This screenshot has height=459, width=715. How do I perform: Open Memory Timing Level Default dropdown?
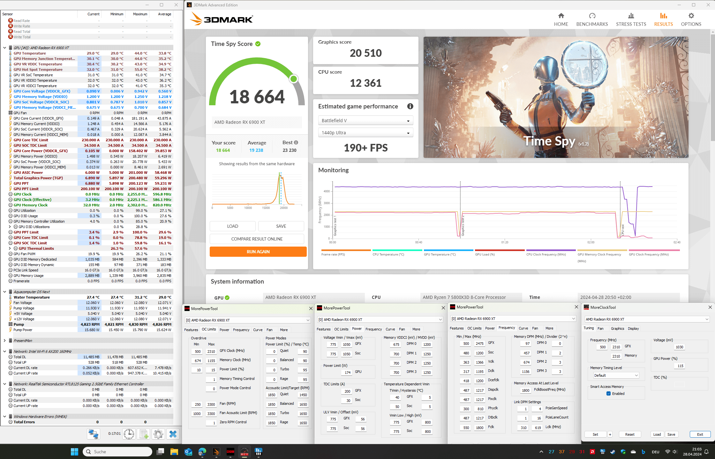[x=616, y=375]
